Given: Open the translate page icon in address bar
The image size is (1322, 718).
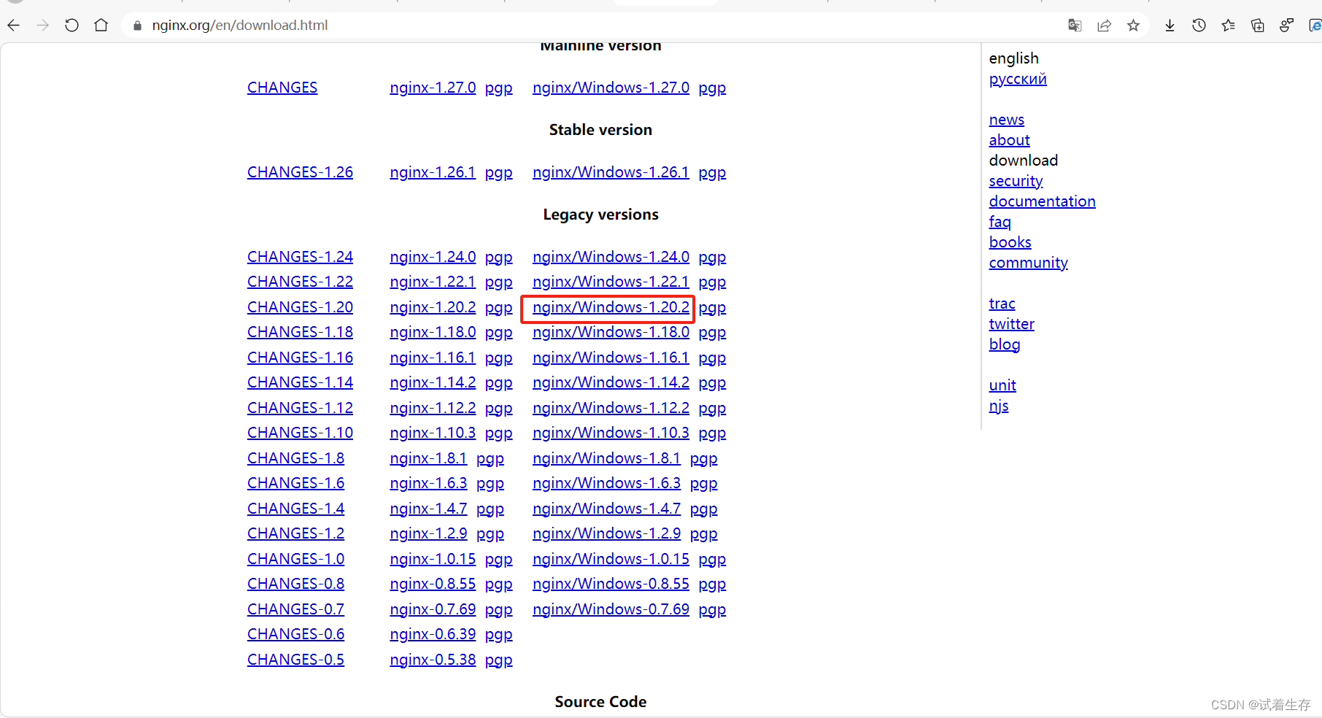Looking at the screenshot, I should coord(1075,26).
